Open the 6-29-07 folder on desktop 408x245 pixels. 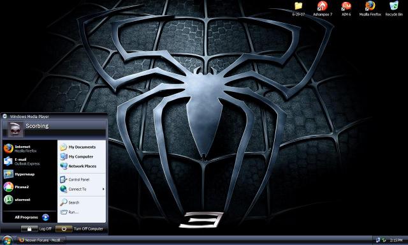coord(298,8)
